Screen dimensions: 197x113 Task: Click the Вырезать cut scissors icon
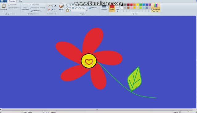(x=9, y=5)
